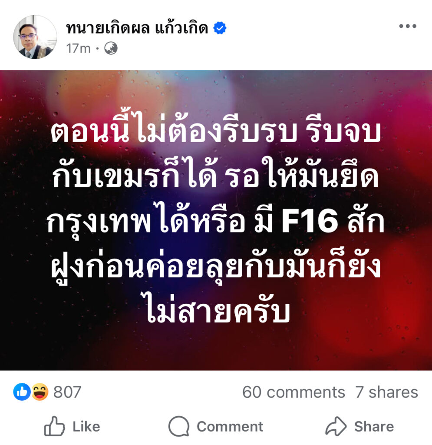Click the Share button label
Image resolution: width=432 pixels, height=445 pixels.
[x=374, y=427]
